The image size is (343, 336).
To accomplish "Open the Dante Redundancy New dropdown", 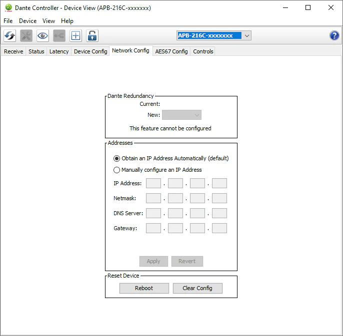I will pos(181,115).
